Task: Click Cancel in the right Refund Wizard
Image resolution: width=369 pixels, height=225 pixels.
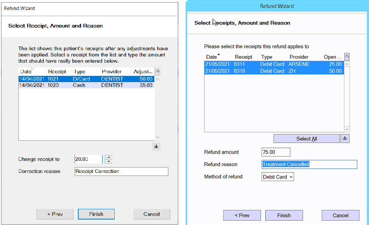Action: click(x=341, y=215)
